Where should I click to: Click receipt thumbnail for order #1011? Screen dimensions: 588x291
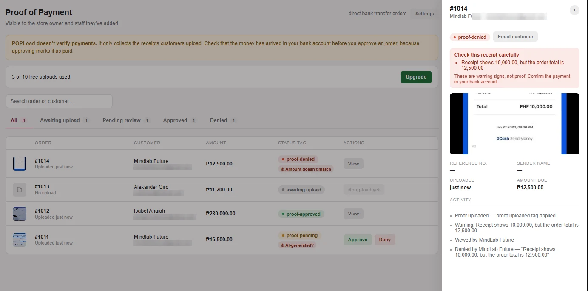[x=20, y=240]
